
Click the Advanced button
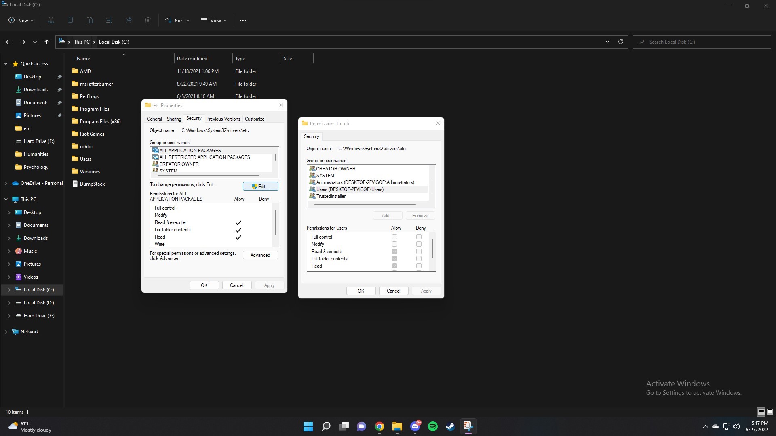coord(260,255)
